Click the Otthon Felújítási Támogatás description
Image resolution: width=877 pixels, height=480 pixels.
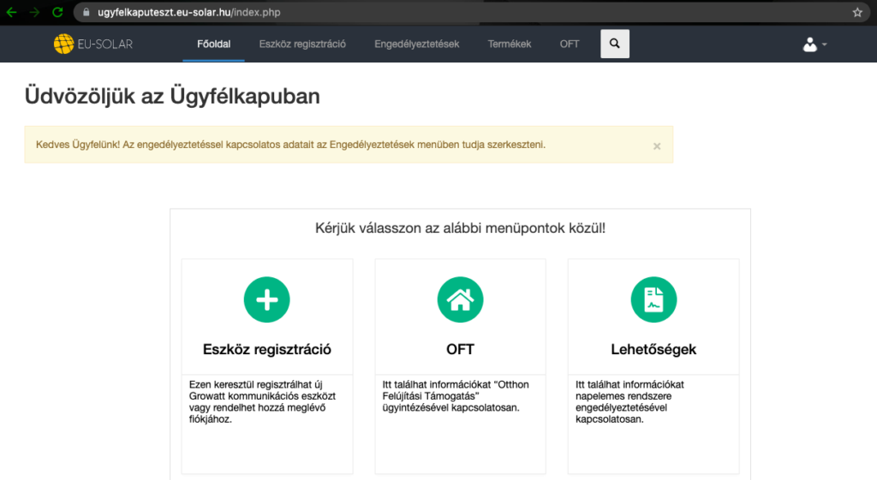(x=456, y=396)
